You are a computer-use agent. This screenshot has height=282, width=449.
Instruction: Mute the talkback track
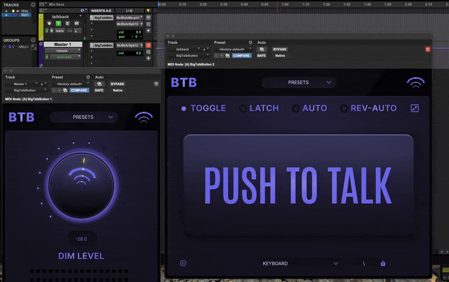[76, 24]
